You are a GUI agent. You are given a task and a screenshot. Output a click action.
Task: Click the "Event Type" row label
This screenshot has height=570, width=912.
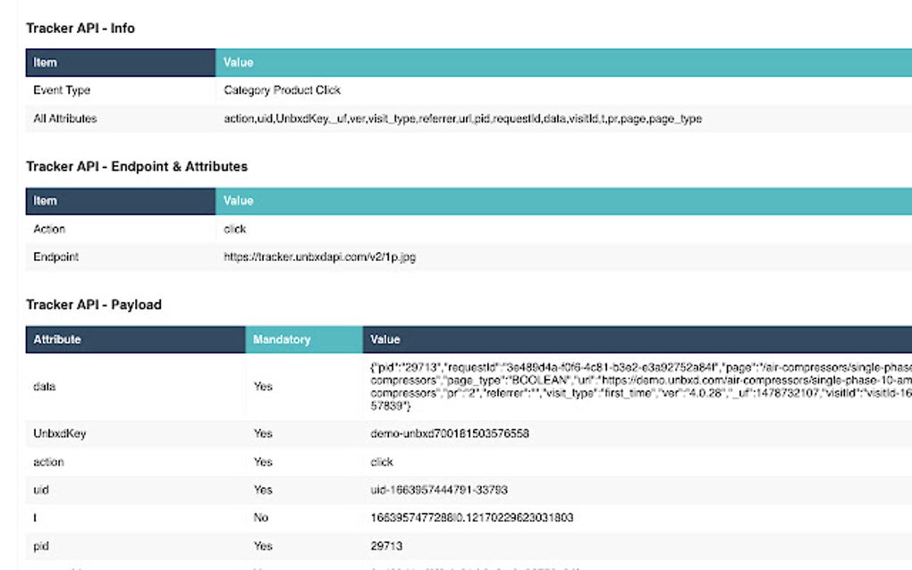[62, 90]
